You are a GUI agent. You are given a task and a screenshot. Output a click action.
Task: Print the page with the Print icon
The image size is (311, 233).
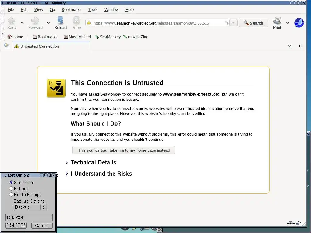click(x=277, y=21)
